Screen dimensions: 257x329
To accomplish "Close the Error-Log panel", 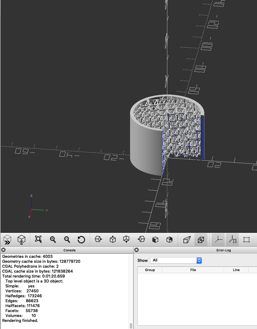I will pos(137,250).
